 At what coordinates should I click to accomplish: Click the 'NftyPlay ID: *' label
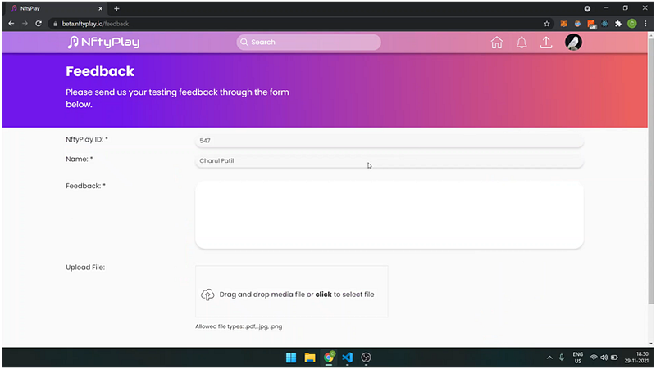click(x=87, y=139)
